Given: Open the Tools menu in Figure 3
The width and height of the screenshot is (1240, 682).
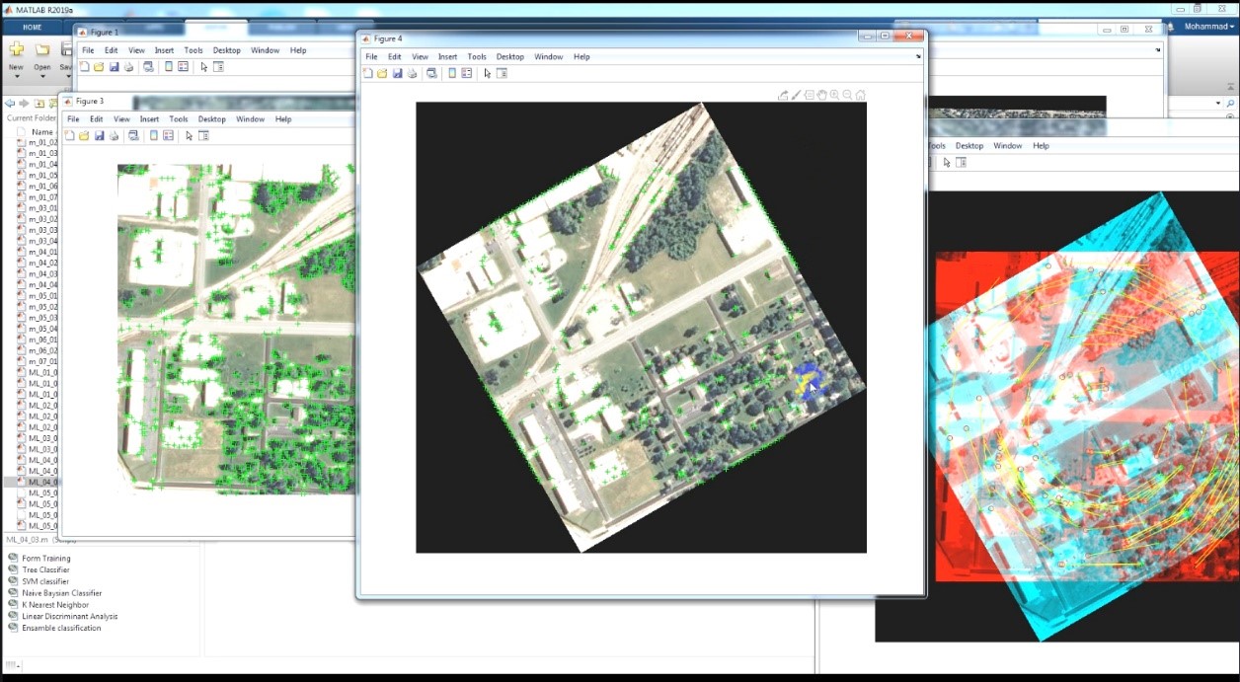Looking at the screenshot, I should point(179,119).
